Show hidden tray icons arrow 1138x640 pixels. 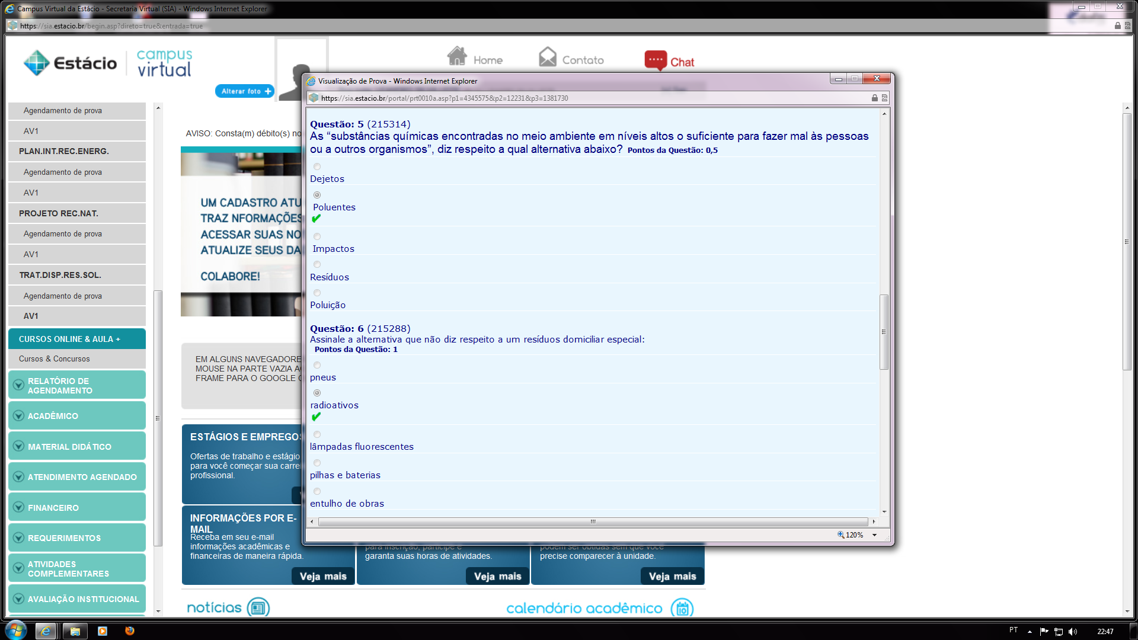coord(1030,632)
